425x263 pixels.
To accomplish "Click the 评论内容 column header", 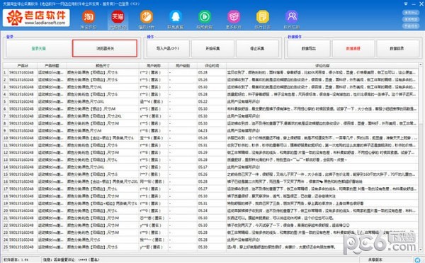I will click(322, 66).
